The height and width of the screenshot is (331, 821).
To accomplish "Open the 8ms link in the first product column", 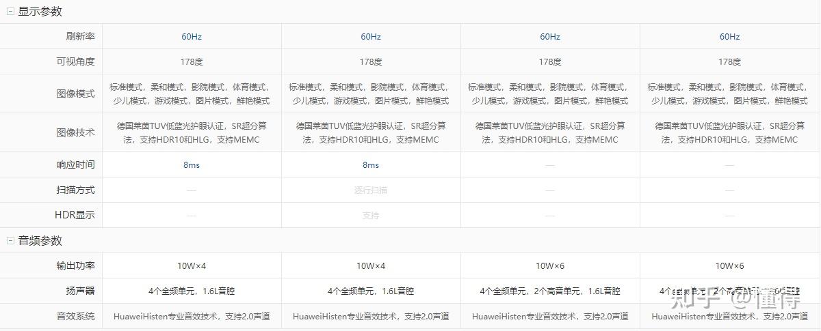I will 192,164.
